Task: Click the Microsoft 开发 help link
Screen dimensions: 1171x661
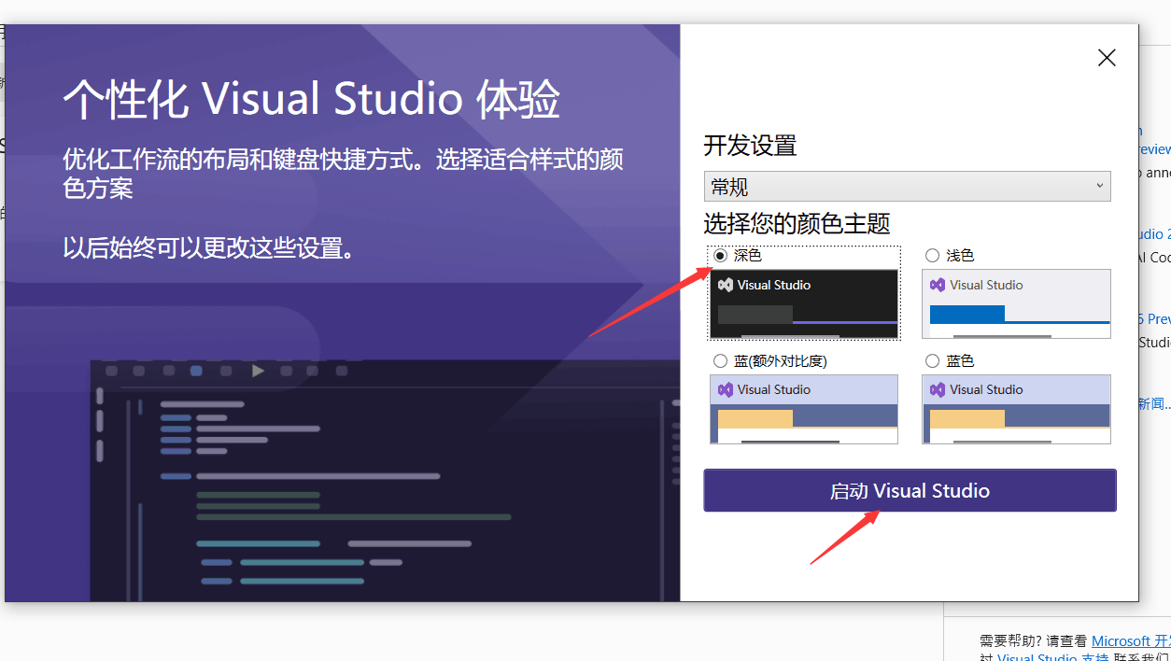Action: coord(1131,640)
